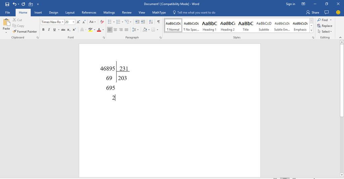Toggle bold formatting
Screen dimensions: 344x179
point(43,29)
